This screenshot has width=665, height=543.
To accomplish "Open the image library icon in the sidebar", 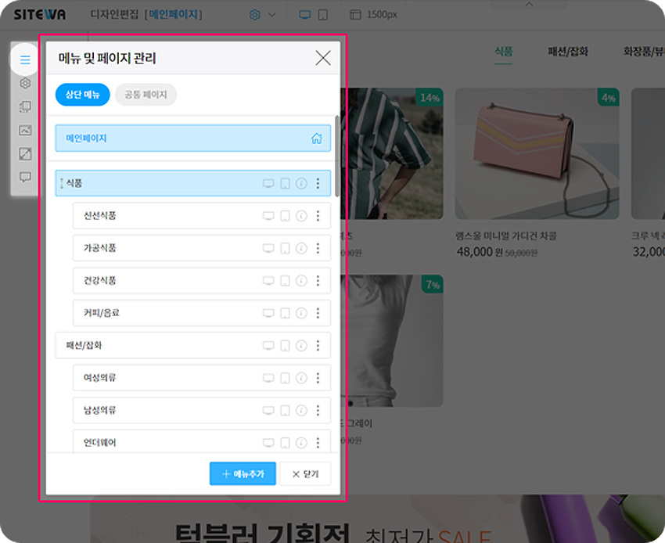I will [24, 128].
